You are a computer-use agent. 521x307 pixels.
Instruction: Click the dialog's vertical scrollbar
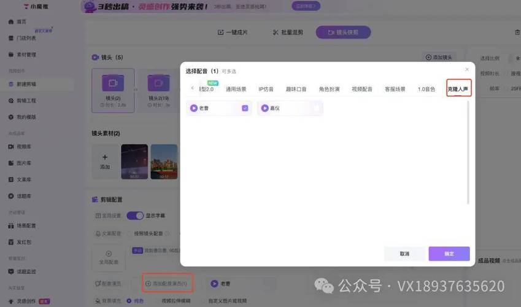click(x=469, y=153)
